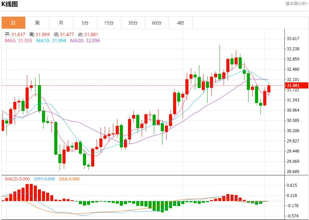This screenshot has height=220, width=309.
Task: Click the MA10 indicator label
Action: [x=51, y=41]
